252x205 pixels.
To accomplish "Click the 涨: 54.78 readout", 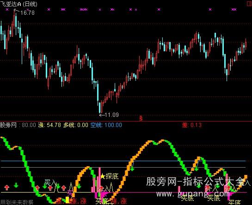I will tap(49, 125).
